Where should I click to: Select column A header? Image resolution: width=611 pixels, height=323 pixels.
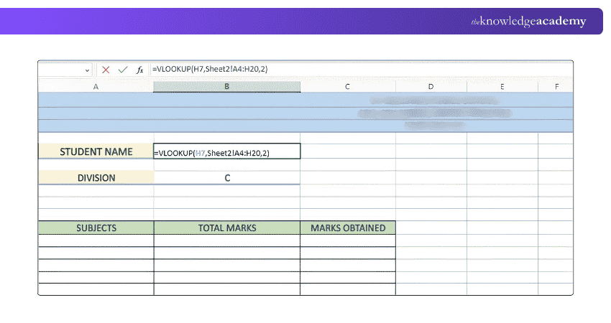(x=96, y=87)
